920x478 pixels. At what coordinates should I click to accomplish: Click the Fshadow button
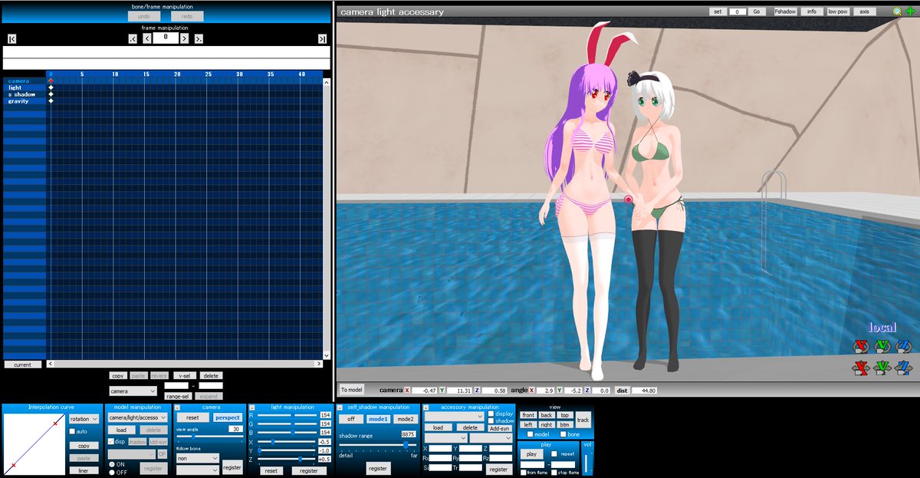[x=785, y=12]
